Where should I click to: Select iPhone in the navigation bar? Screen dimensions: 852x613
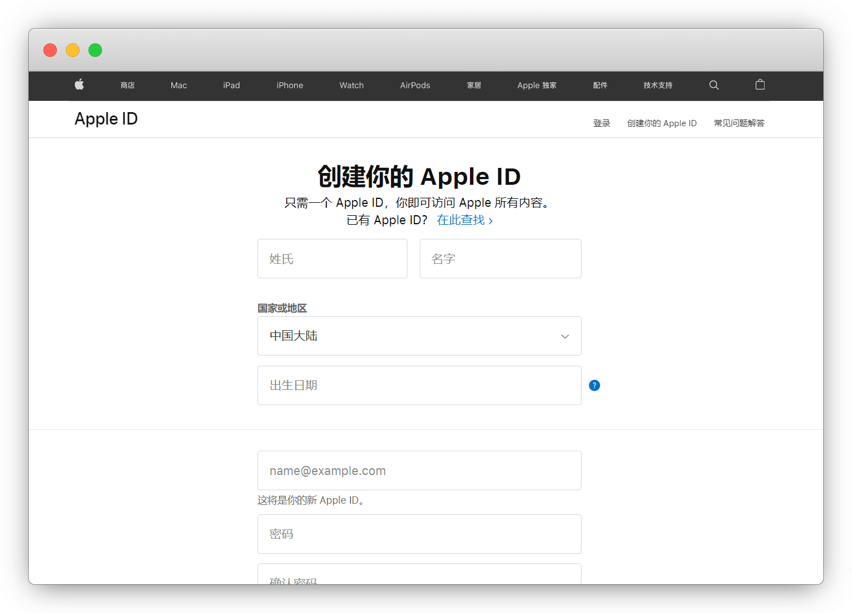coord(290,86)
